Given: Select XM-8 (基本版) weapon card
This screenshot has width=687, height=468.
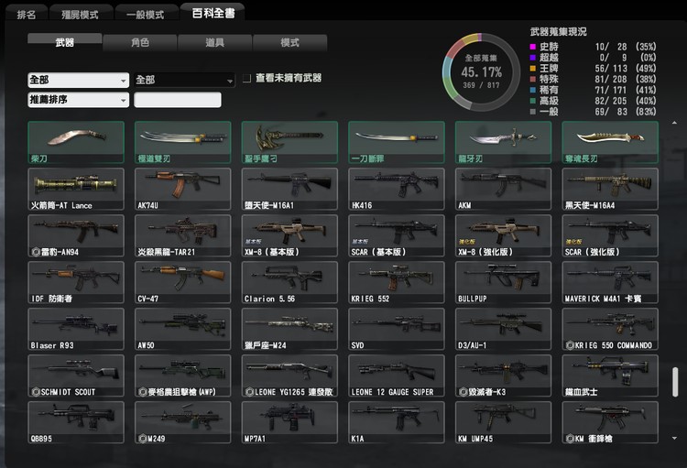Looking at the screenshot, I should coord(289,235).
